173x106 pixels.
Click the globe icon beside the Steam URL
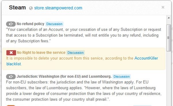point(31,8)
